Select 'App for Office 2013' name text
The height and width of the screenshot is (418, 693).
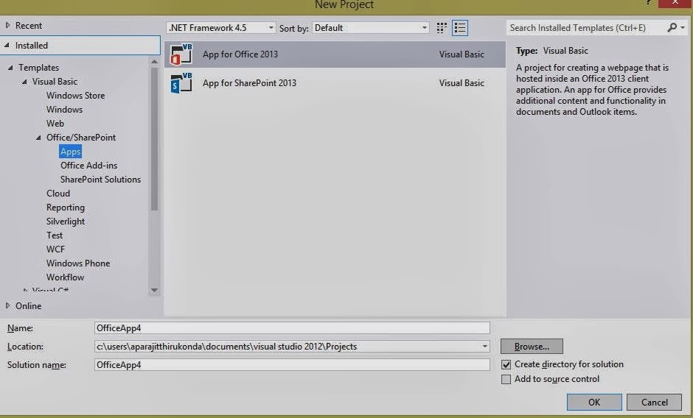click(240, 54)
